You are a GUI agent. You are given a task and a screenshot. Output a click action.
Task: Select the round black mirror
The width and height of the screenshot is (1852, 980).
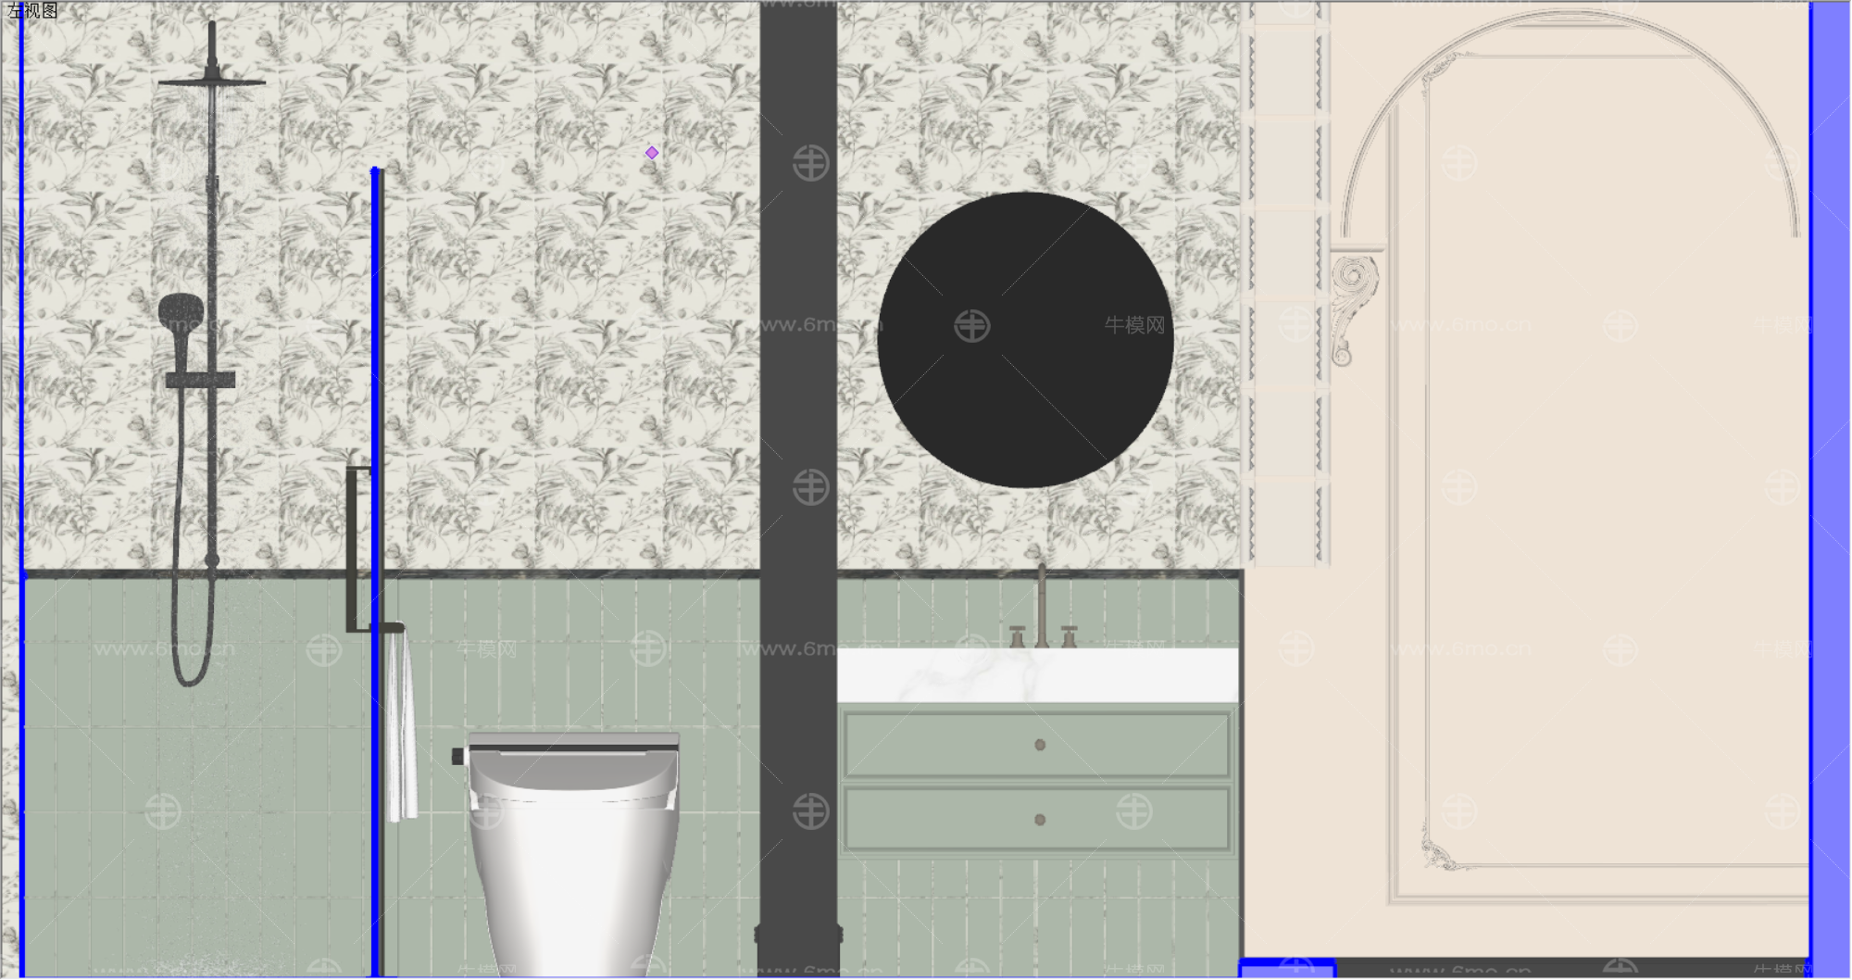(1025, 340)
